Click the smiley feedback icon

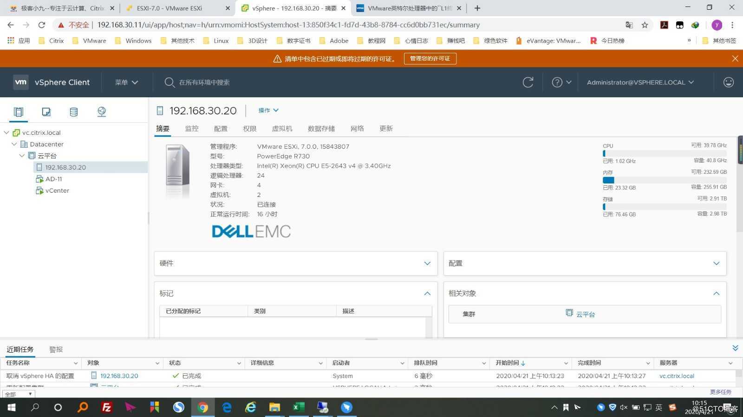[729, 82]
